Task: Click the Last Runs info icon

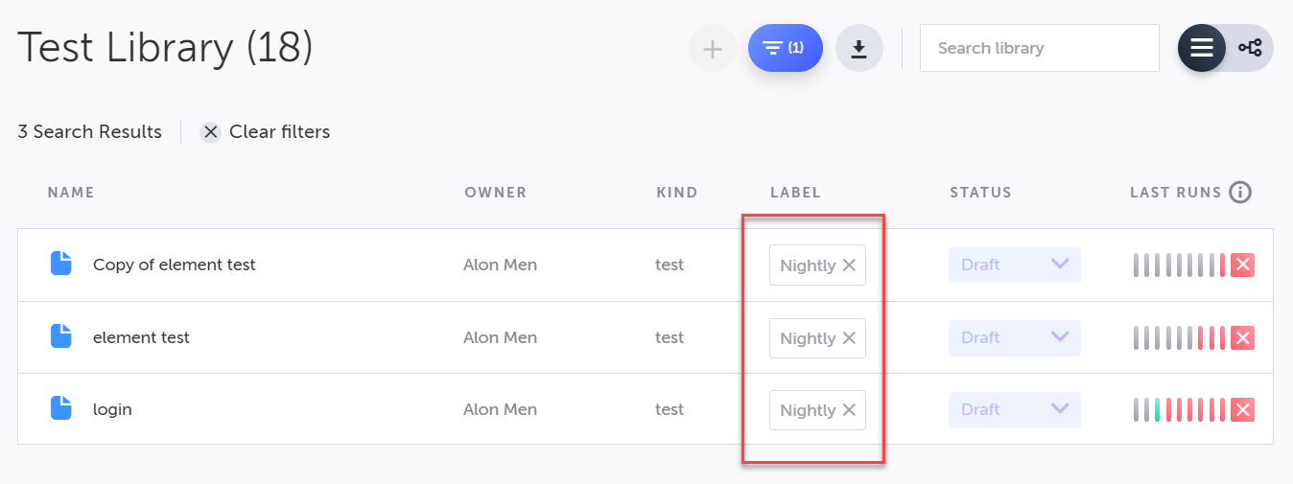Action: pos(1240,193)
